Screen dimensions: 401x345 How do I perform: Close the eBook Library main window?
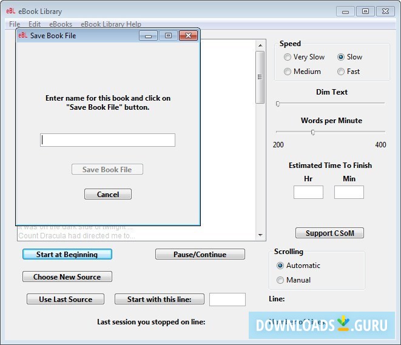coord(385,12)
